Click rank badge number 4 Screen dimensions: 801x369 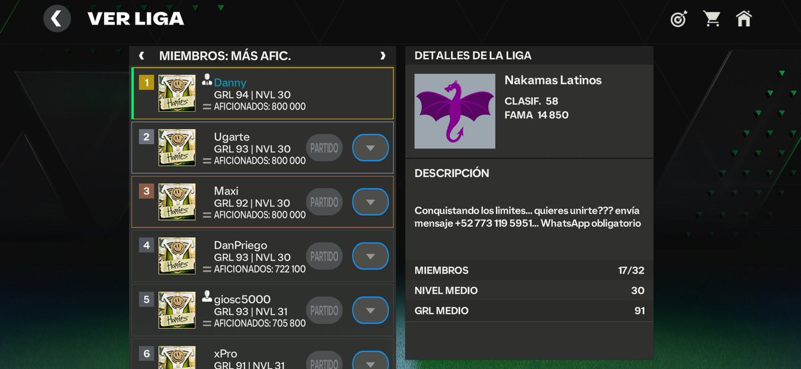[146, 245]
